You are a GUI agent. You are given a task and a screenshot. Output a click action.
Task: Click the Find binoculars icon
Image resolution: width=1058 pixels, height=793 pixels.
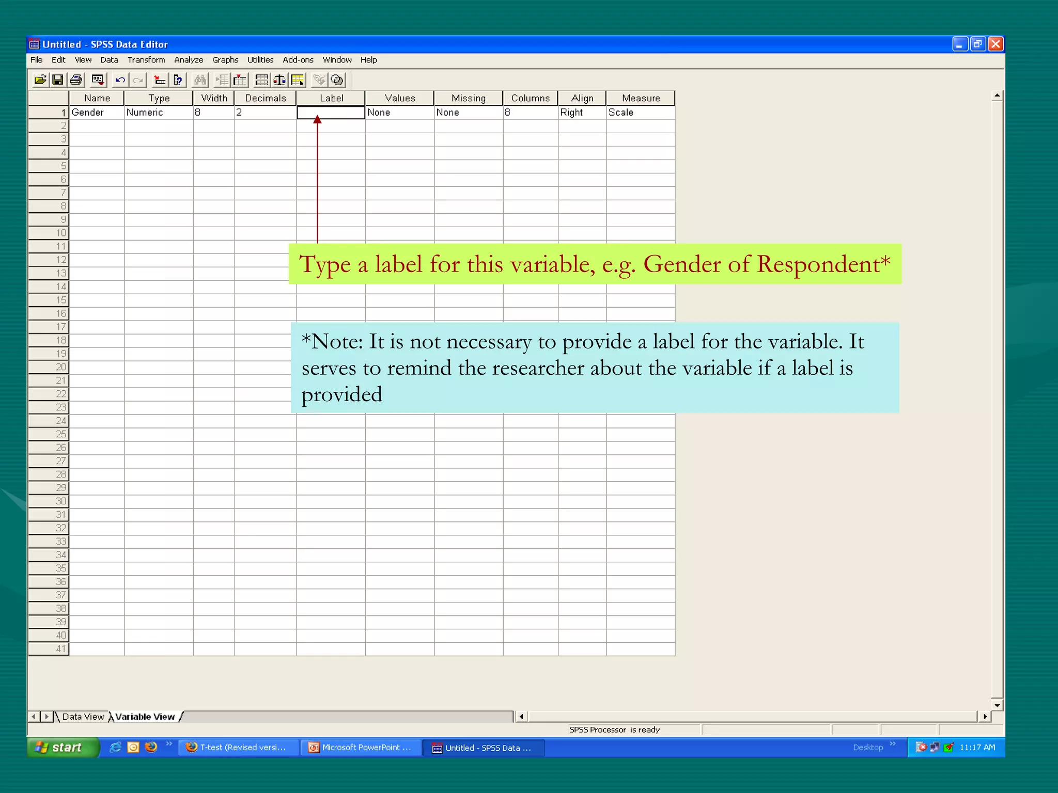[200, 80]
